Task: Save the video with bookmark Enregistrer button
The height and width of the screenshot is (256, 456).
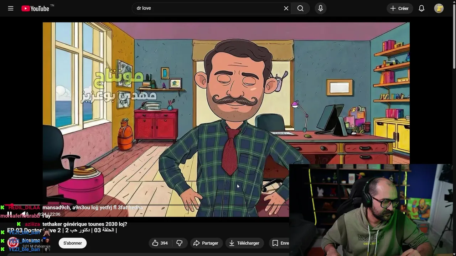Action: 279,243
